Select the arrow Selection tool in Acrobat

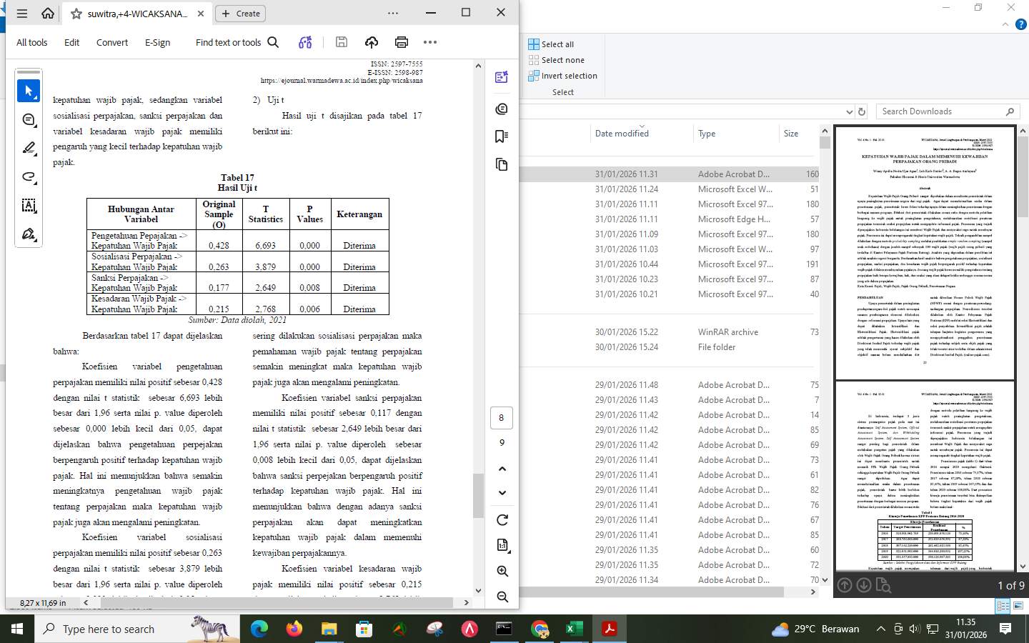click(28, 91)
